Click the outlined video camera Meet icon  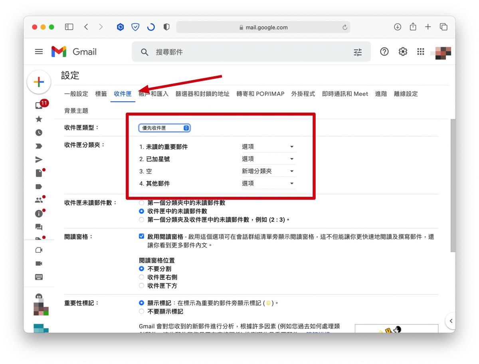pos(39,250)
